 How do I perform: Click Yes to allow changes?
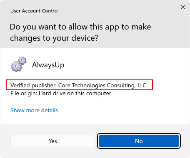point(52,141)
